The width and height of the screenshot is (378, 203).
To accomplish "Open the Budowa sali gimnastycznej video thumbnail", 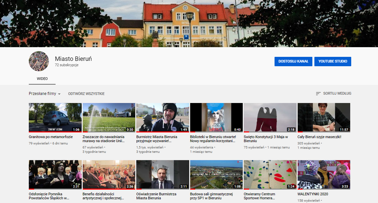I will point(216,175).
